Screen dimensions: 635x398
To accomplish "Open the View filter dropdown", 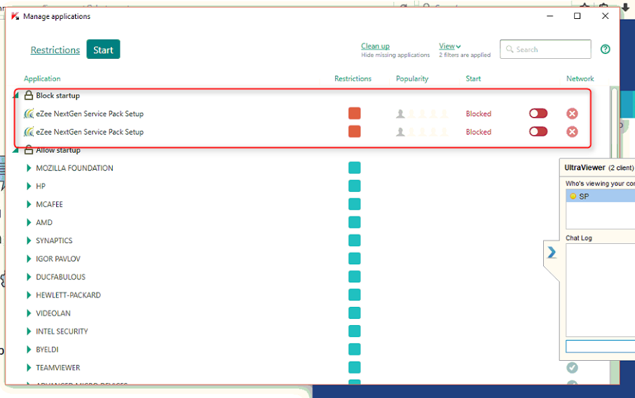I will pyautogui.click(x=449, y=46).
